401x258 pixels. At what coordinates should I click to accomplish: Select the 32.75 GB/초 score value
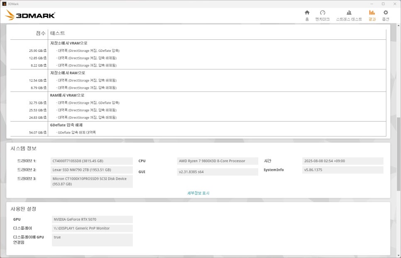(38, 103)
